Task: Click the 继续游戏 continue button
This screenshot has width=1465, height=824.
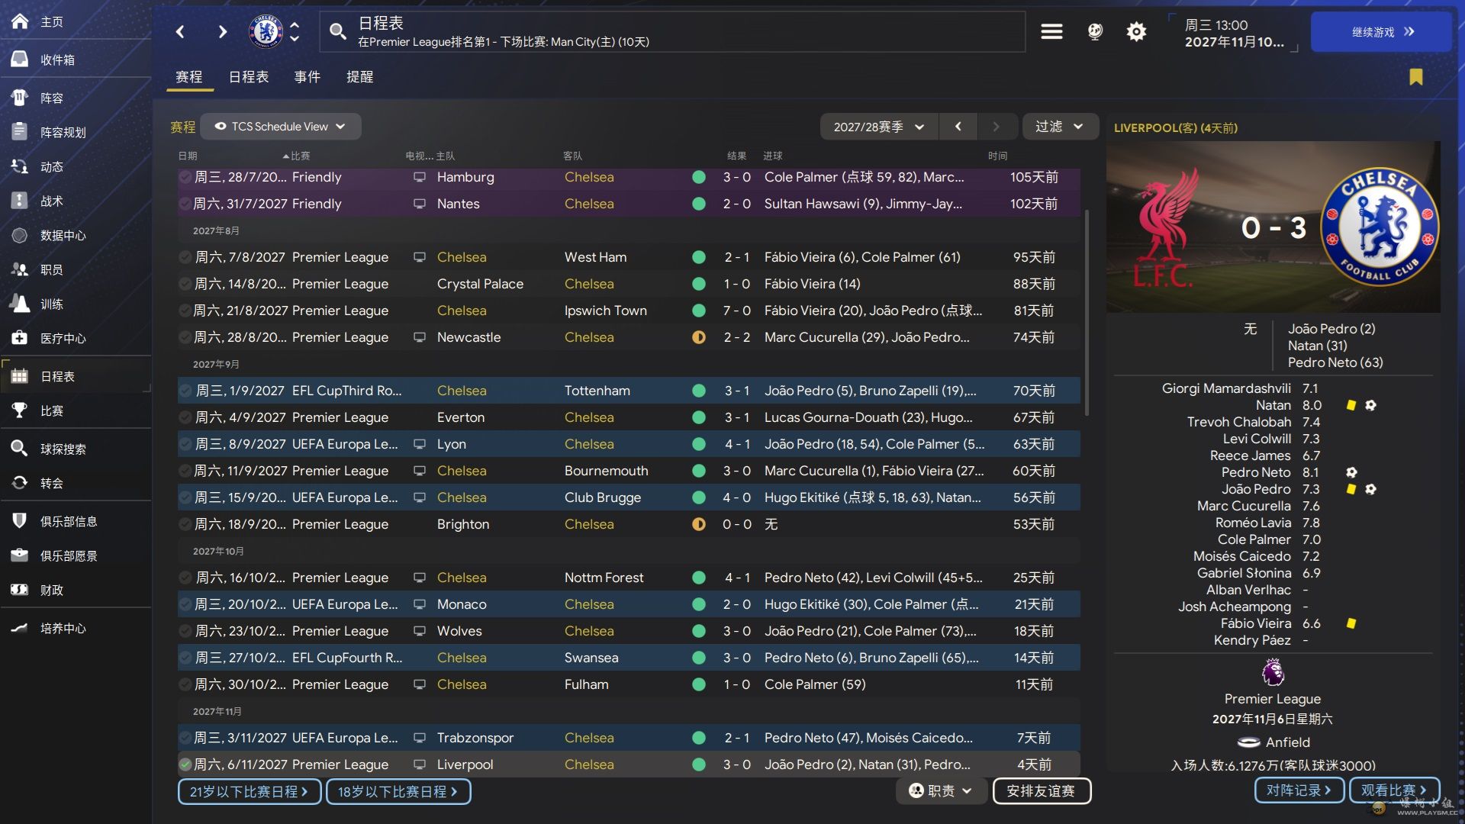Action: [1381, 31]
